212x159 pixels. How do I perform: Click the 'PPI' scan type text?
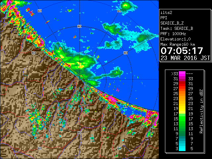164,18
